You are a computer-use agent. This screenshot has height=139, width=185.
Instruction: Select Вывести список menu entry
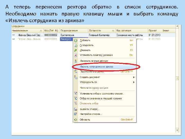coord(105,109)
